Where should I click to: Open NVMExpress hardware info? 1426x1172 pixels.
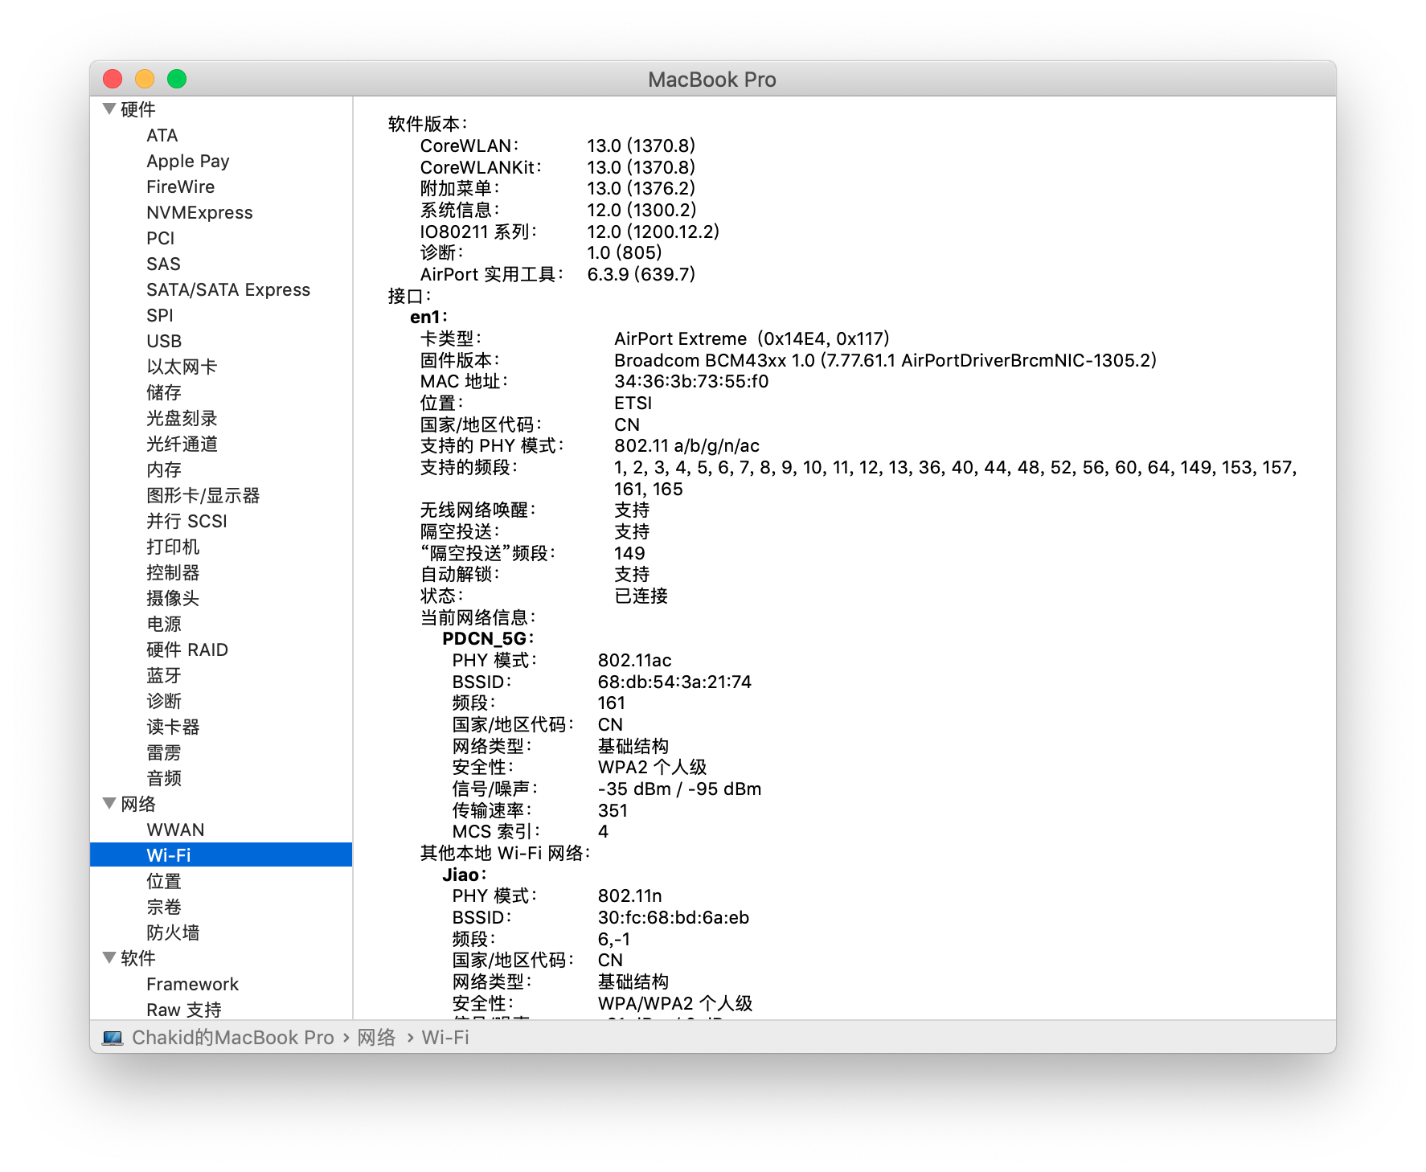(x=199, y=212)
